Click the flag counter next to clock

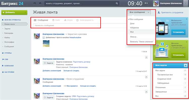point(146,3)
